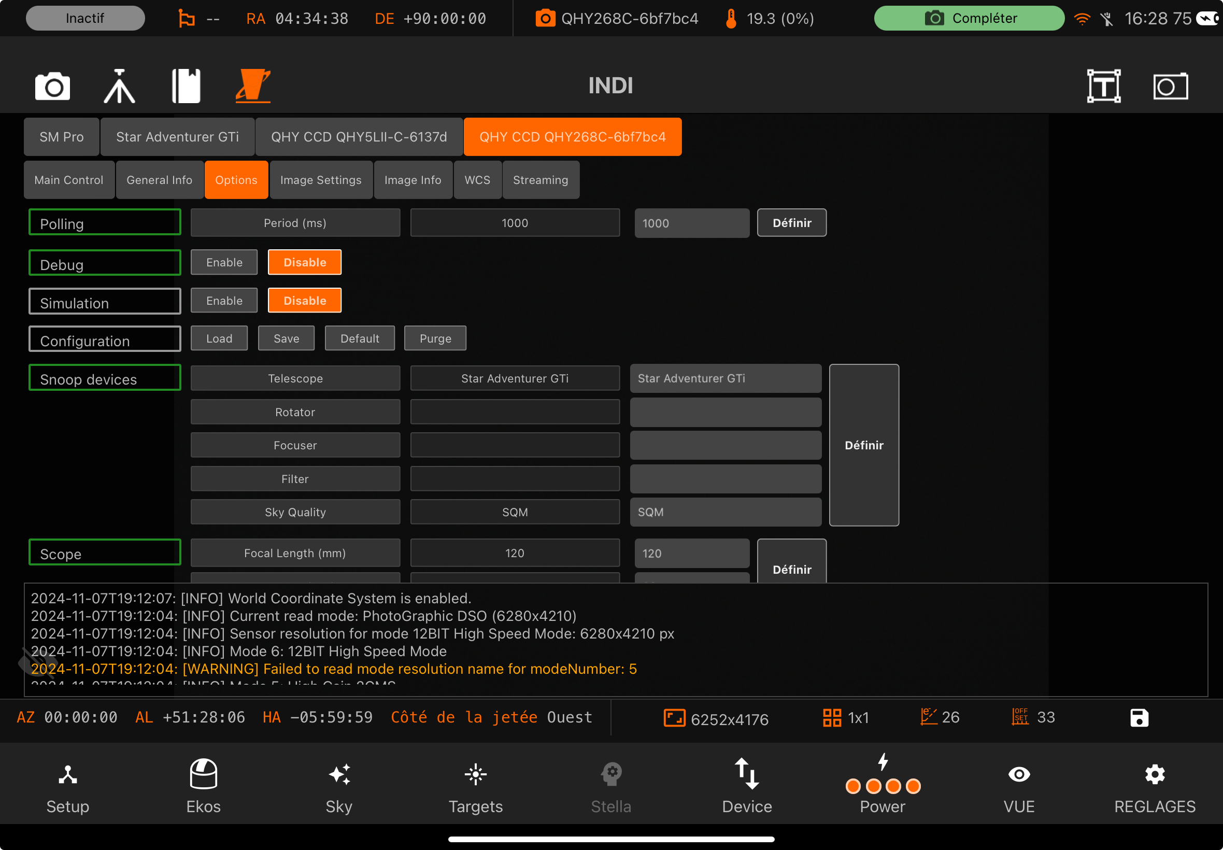Click the framing preview icon top right
This screenshot has width=1223, height=850.
[1170, 86]
